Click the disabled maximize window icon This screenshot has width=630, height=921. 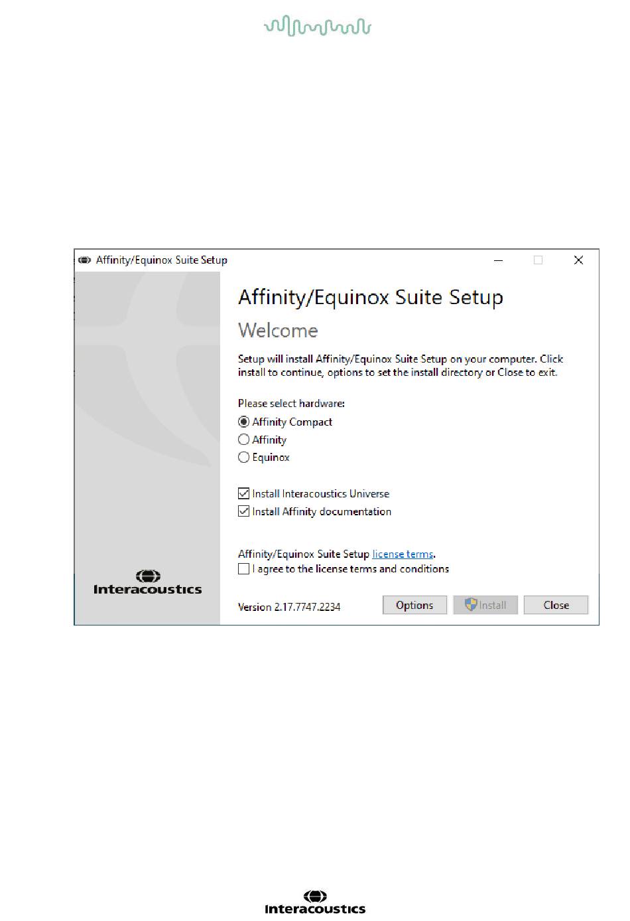coord(538,260)
